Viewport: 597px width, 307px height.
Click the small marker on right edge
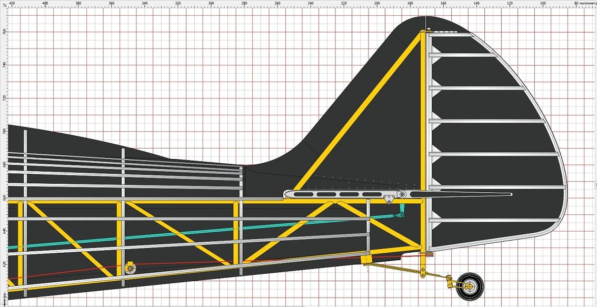point(595,185)
